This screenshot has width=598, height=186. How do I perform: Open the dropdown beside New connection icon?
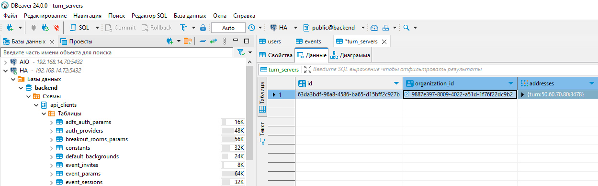[x=20, y=28]
